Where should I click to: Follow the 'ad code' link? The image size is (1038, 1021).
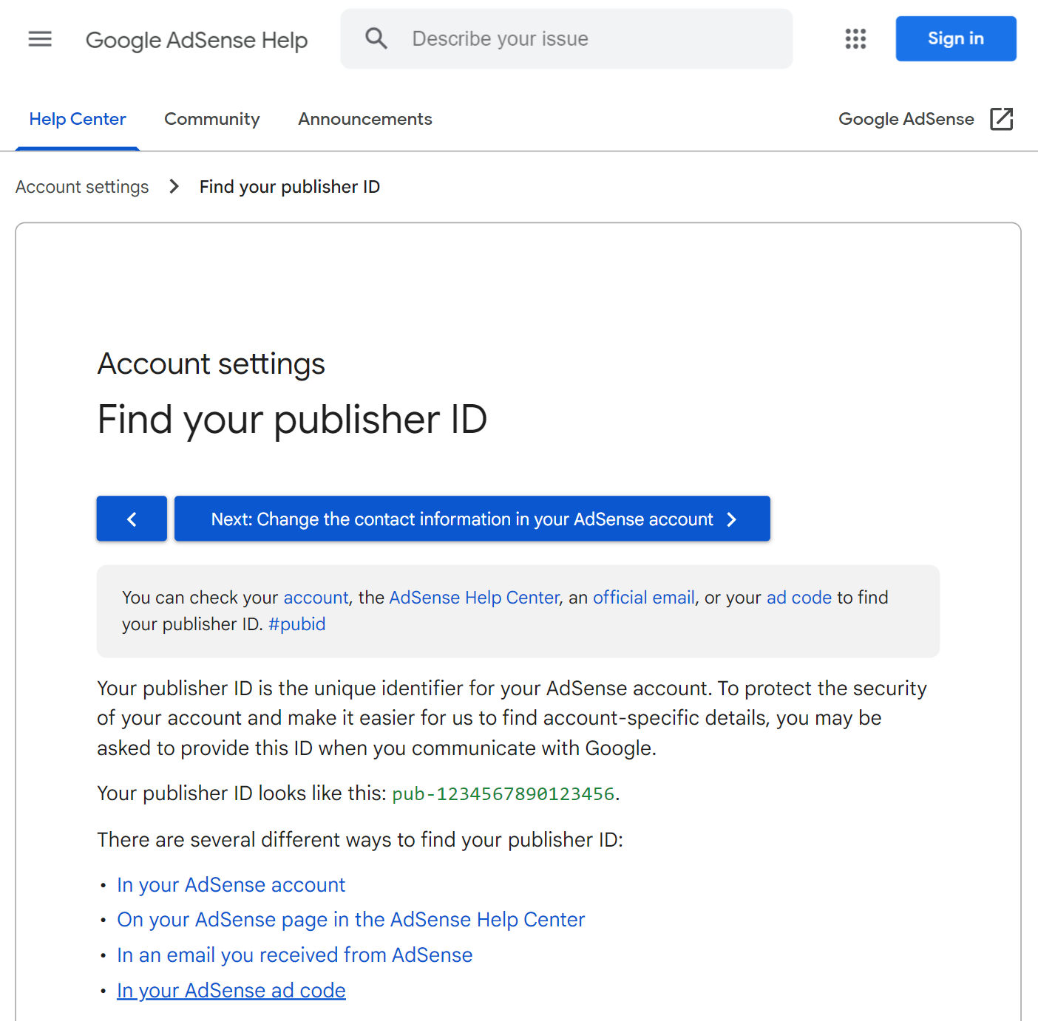[799, 597]
